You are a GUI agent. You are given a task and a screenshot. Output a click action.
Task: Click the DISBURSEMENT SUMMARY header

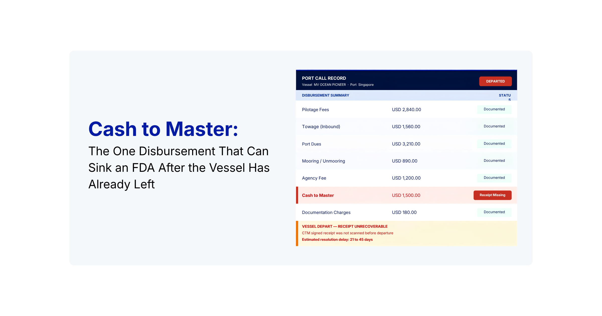325,95
